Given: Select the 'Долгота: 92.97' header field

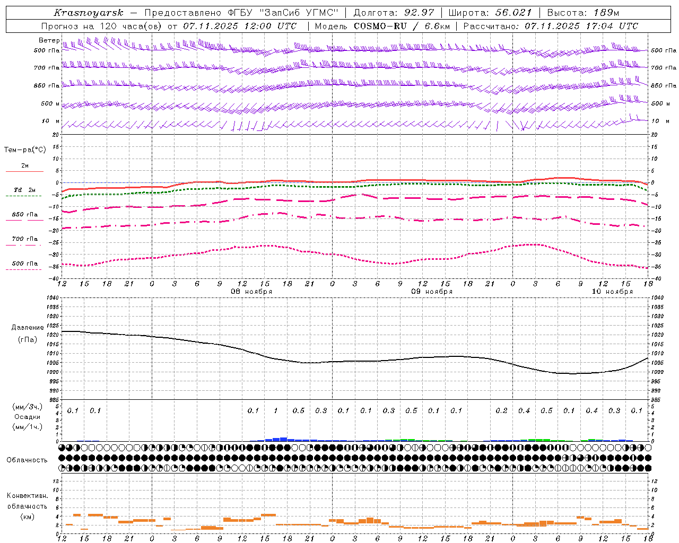Looking at the screenshot, I should click(394, 13).
